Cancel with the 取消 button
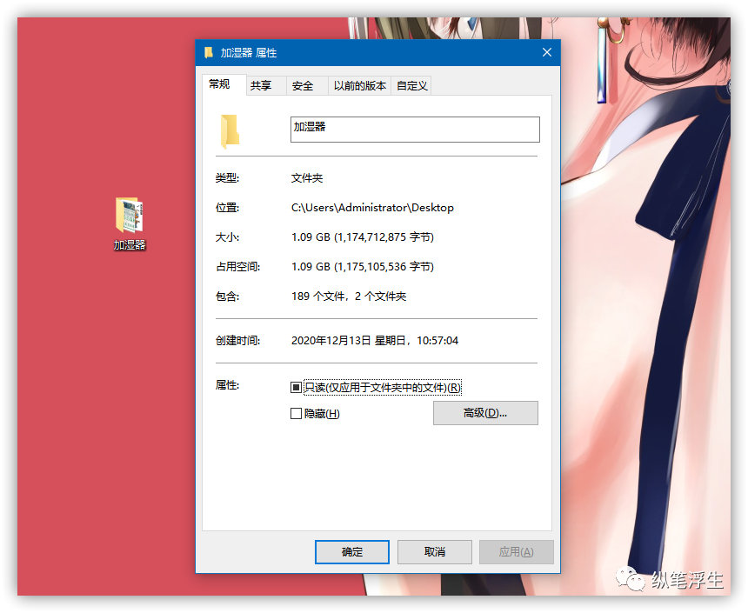 [x=435, y=552]
